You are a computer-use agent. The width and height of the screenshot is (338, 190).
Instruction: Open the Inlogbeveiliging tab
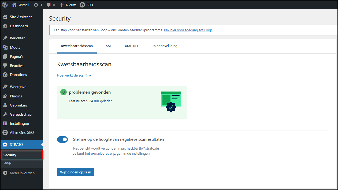click(165, 46)
